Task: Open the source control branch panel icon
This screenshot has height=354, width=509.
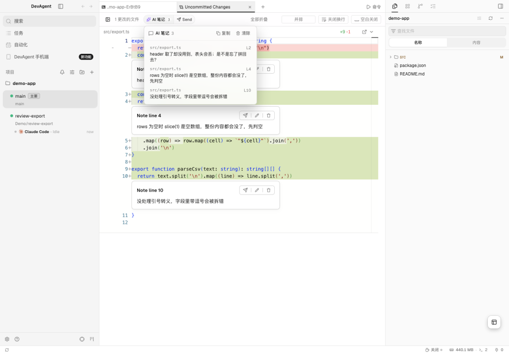Action: pyautogui.click(x=420, y=6)
